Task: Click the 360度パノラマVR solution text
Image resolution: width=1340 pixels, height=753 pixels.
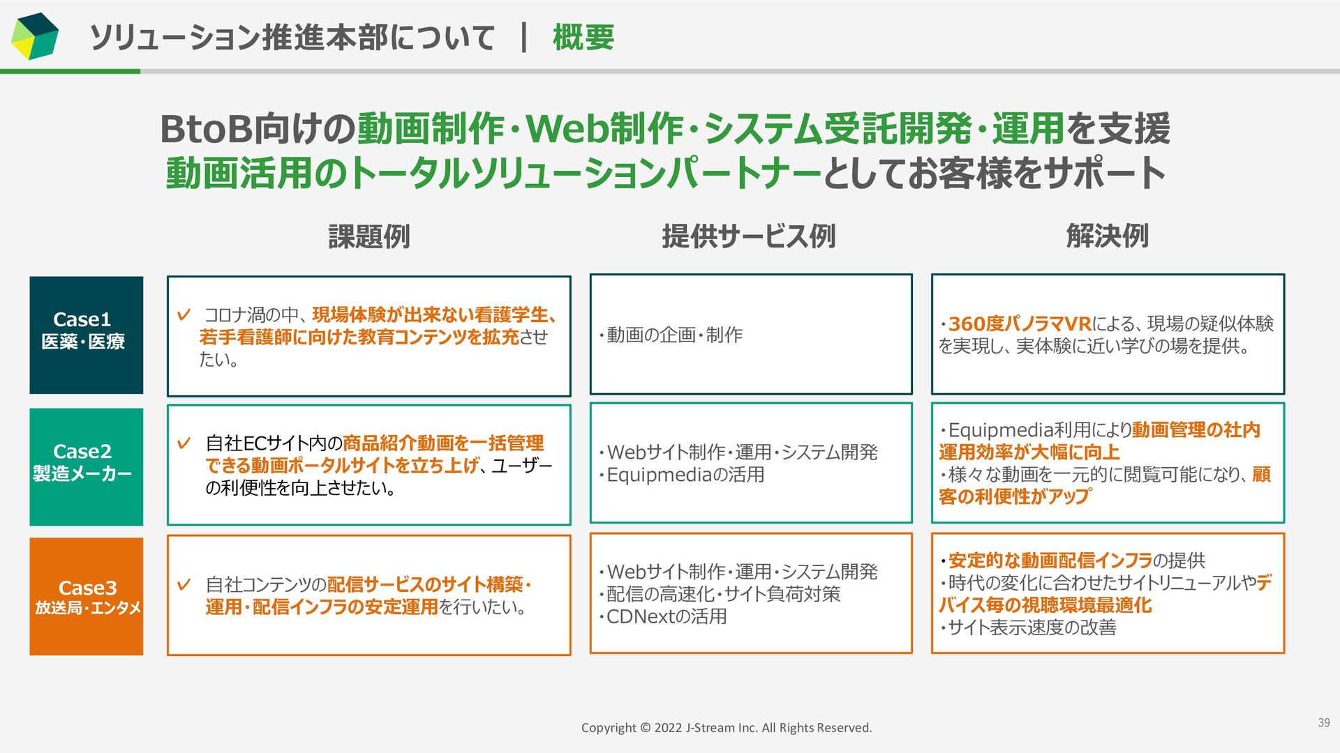Action: [1020, 324]
